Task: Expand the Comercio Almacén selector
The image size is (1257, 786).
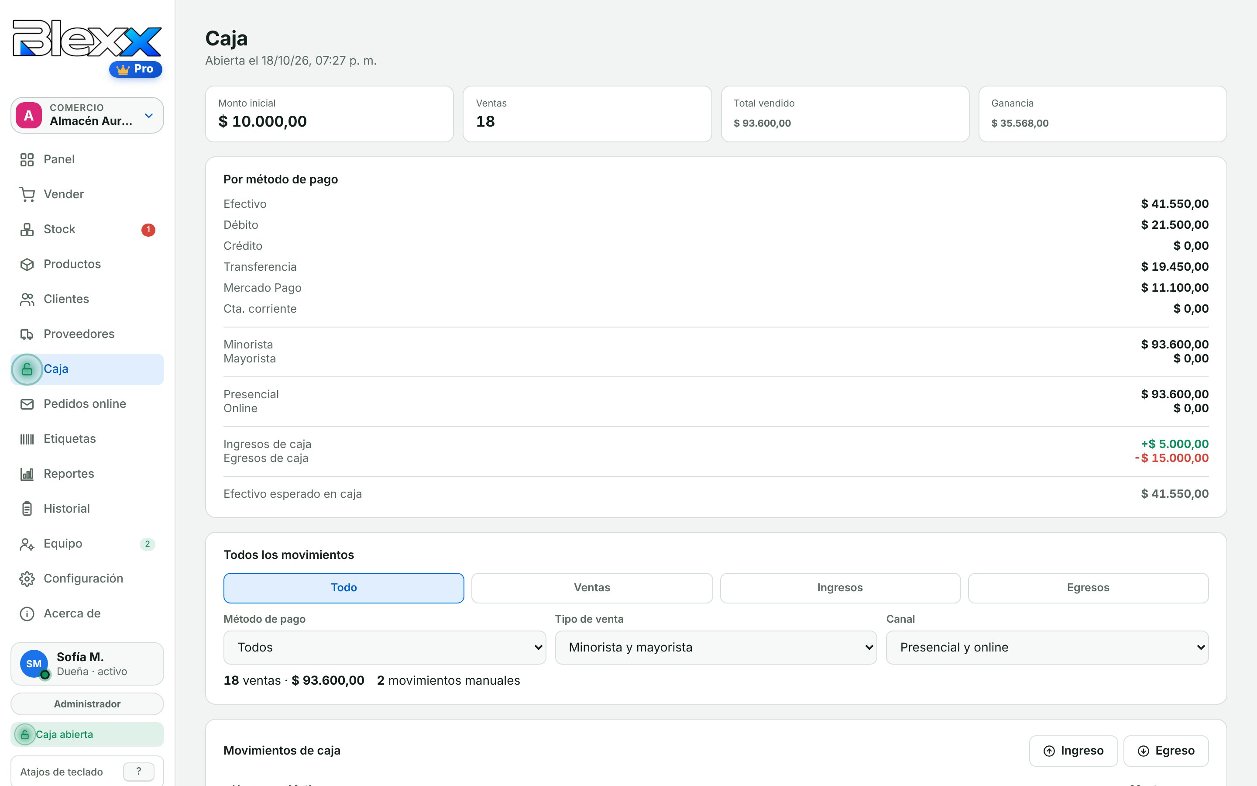Action: click(x=87, y=115)
